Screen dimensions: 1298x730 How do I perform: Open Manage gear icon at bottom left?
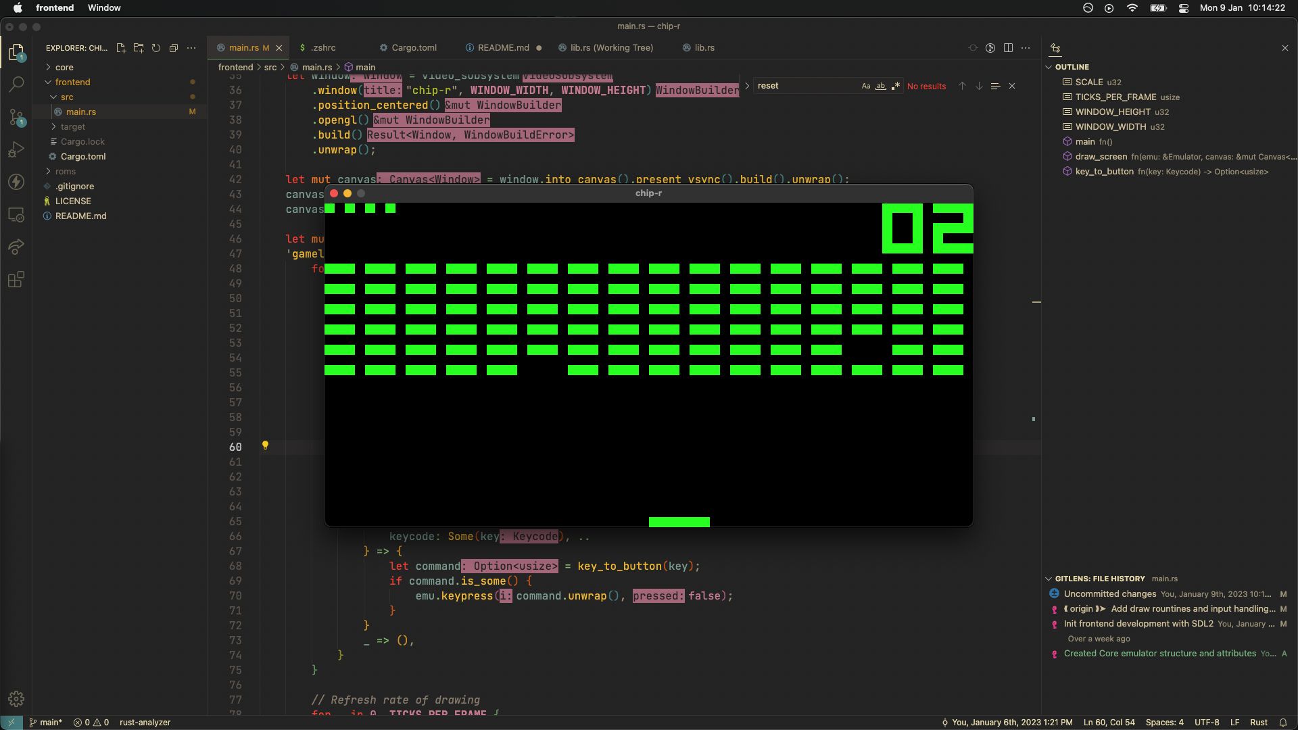[x=16, y=699]
